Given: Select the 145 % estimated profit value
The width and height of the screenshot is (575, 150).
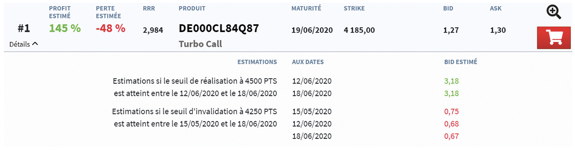Looking at the screenshot, I should click(x=65, y=28).
